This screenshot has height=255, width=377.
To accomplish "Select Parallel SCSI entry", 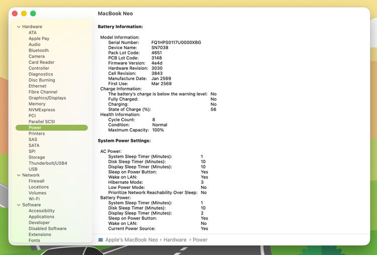I will pyautogui.click(x=42, y=122).
